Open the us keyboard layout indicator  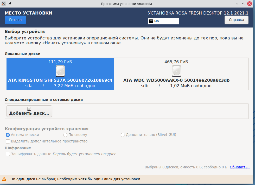(163, 21)
